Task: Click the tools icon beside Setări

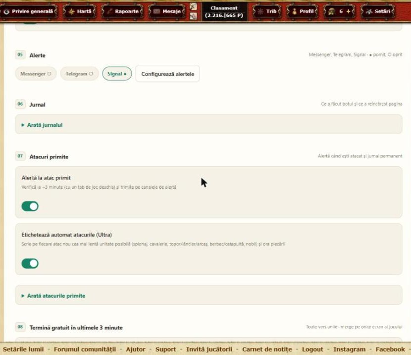Action: [369, 11]
